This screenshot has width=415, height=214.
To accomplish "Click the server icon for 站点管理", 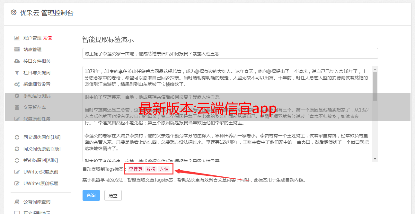I will pyautogui.click(x=17, y=49).
